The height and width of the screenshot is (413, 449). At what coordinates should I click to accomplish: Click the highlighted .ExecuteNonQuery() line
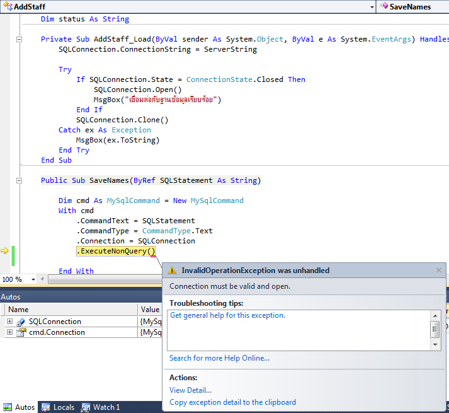(x=116, y=251)
